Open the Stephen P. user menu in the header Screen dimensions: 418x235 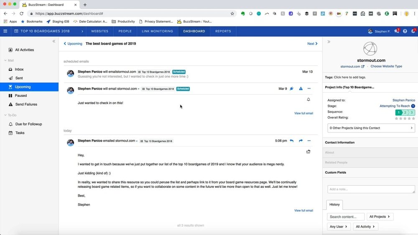(379, 31)
